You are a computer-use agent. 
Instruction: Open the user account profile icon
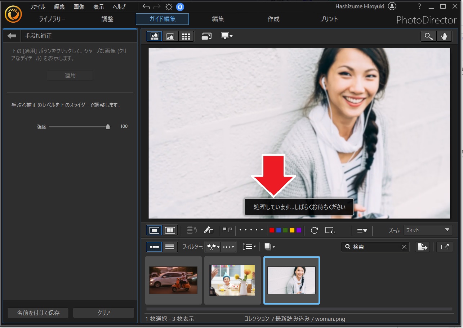(x=392, y=6)
